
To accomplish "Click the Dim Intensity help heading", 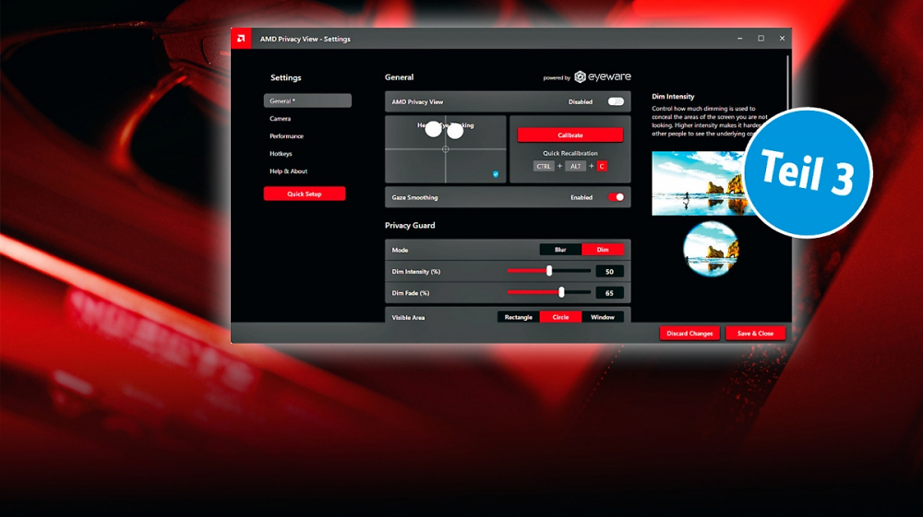I will (673, 97).
